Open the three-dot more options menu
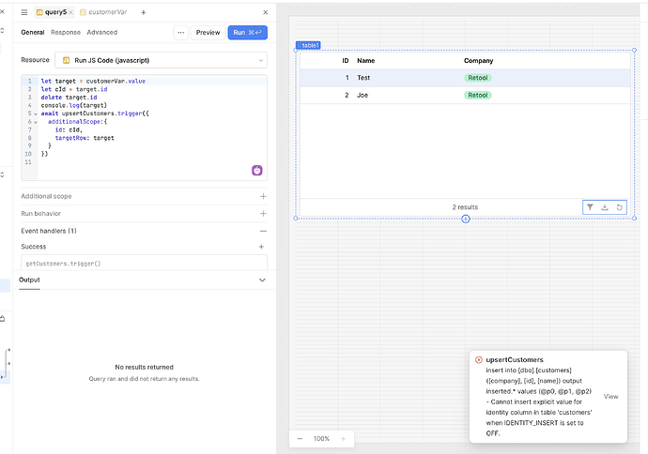Viewport: 648px width, 454px height. [180, 32]
